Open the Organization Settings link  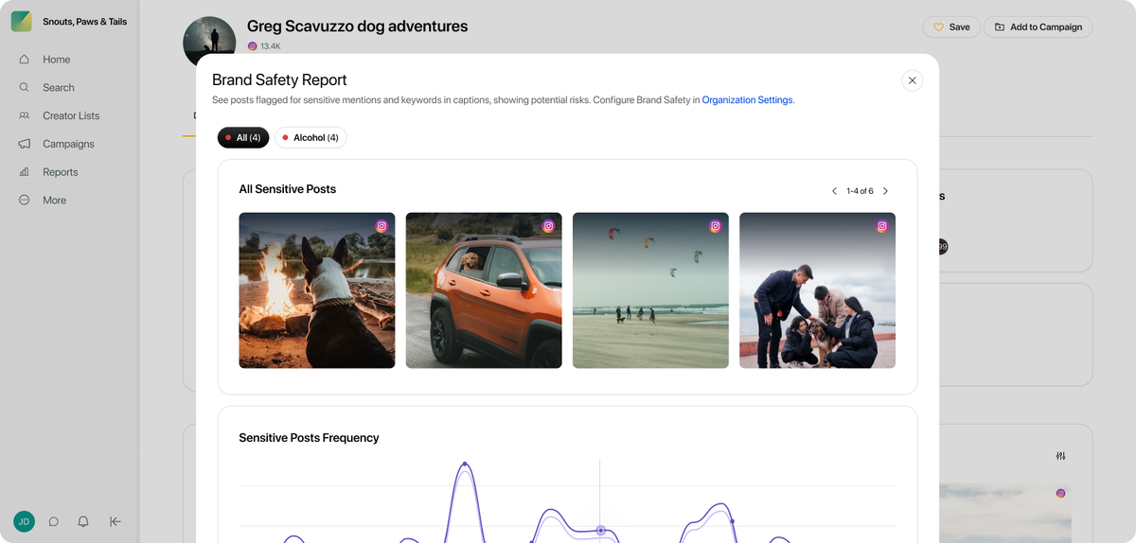click(747, 99)
